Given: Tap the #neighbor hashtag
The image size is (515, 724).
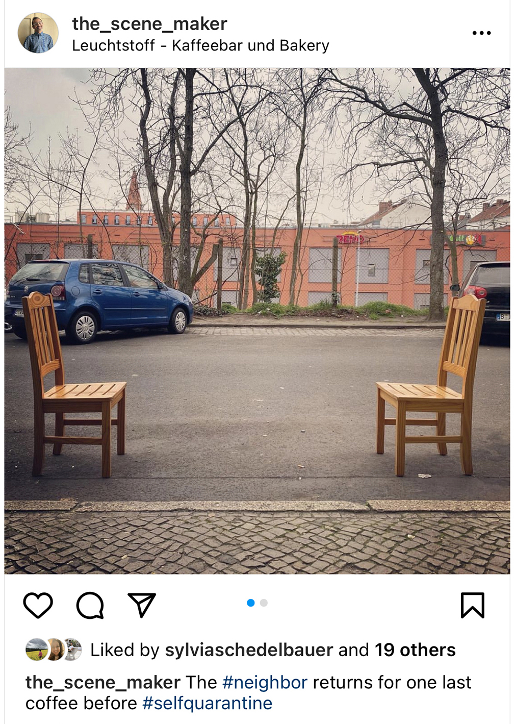Looking at the screenshot, I should click(265, 682).
